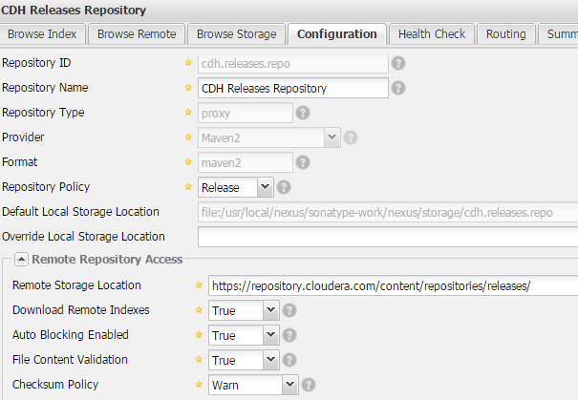Open help icon for File Content Validation
This screenshot has height=400, width=578.
289,360
